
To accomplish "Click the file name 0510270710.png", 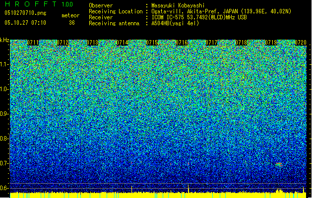I will point(25,13).
